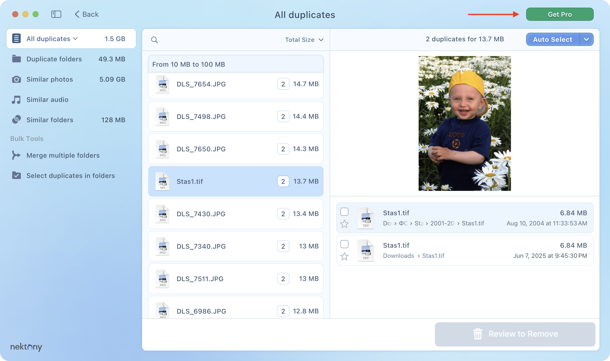Click the JPEG icon of DLS_7498.JPG
The width and height of the screenshot is (610, 361).
162,117
